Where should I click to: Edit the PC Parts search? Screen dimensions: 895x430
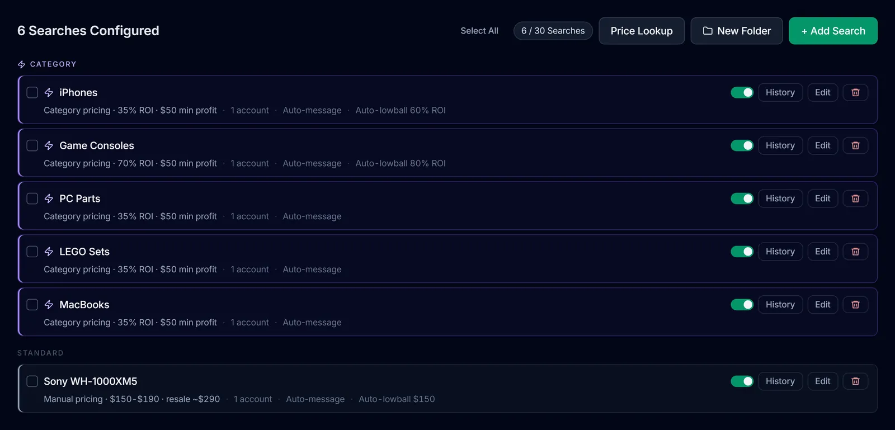coord(823,199)
